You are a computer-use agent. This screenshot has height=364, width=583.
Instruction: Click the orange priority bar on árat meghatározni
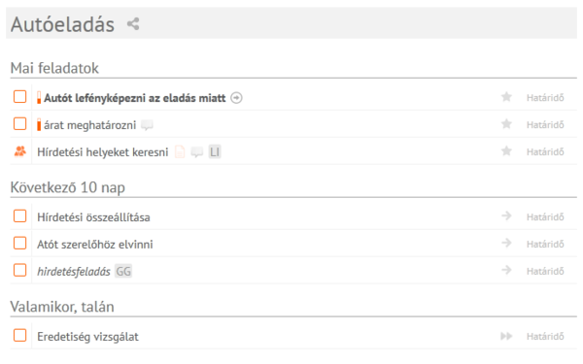coord(39,125)
